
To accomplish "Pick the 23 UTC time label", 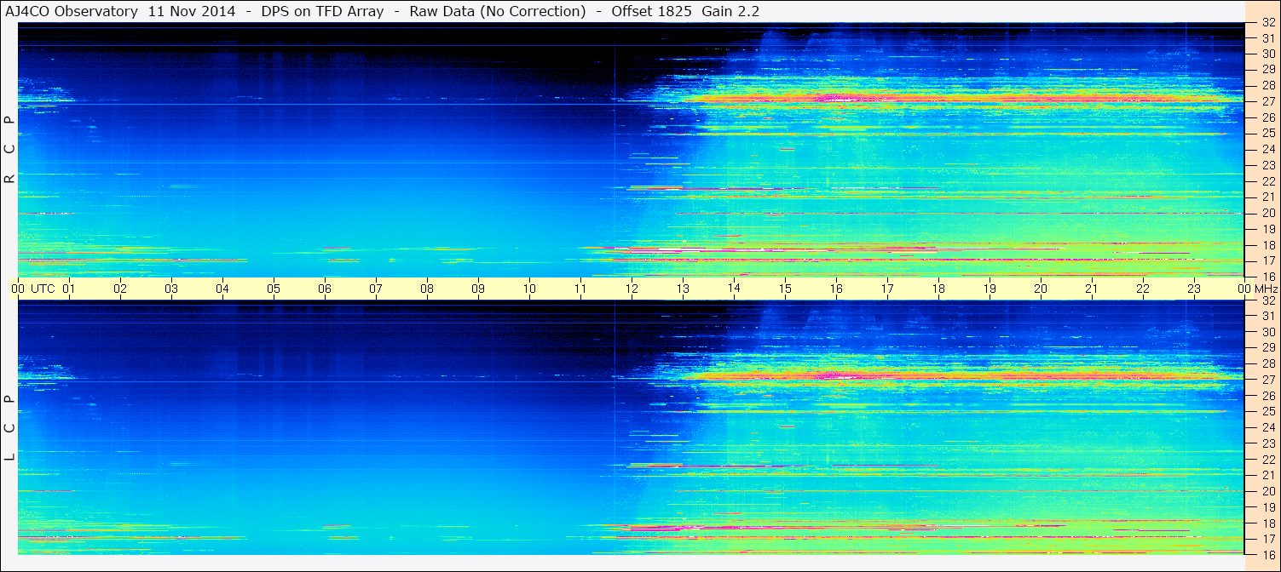I will [x=1194, y=289].
